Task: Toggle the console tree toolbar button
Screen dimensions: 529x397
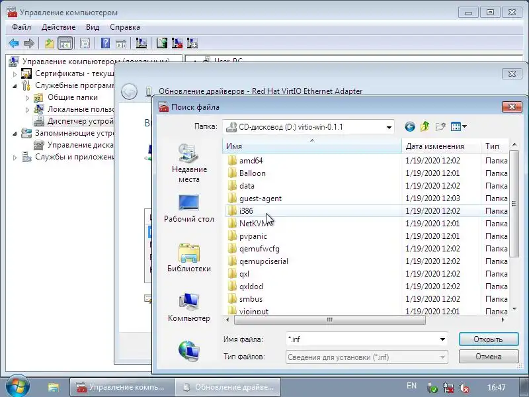Action: (65, 43)
